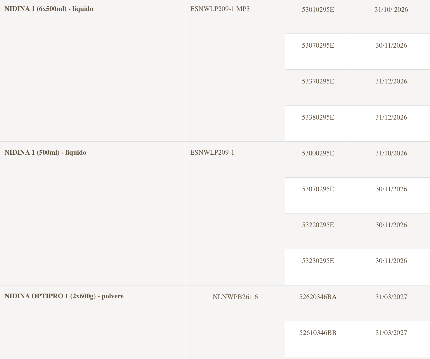Select the ESNWLP209-1 code without MP3 suffix
This screenshot has height=359, width=430.
[212, 153]
